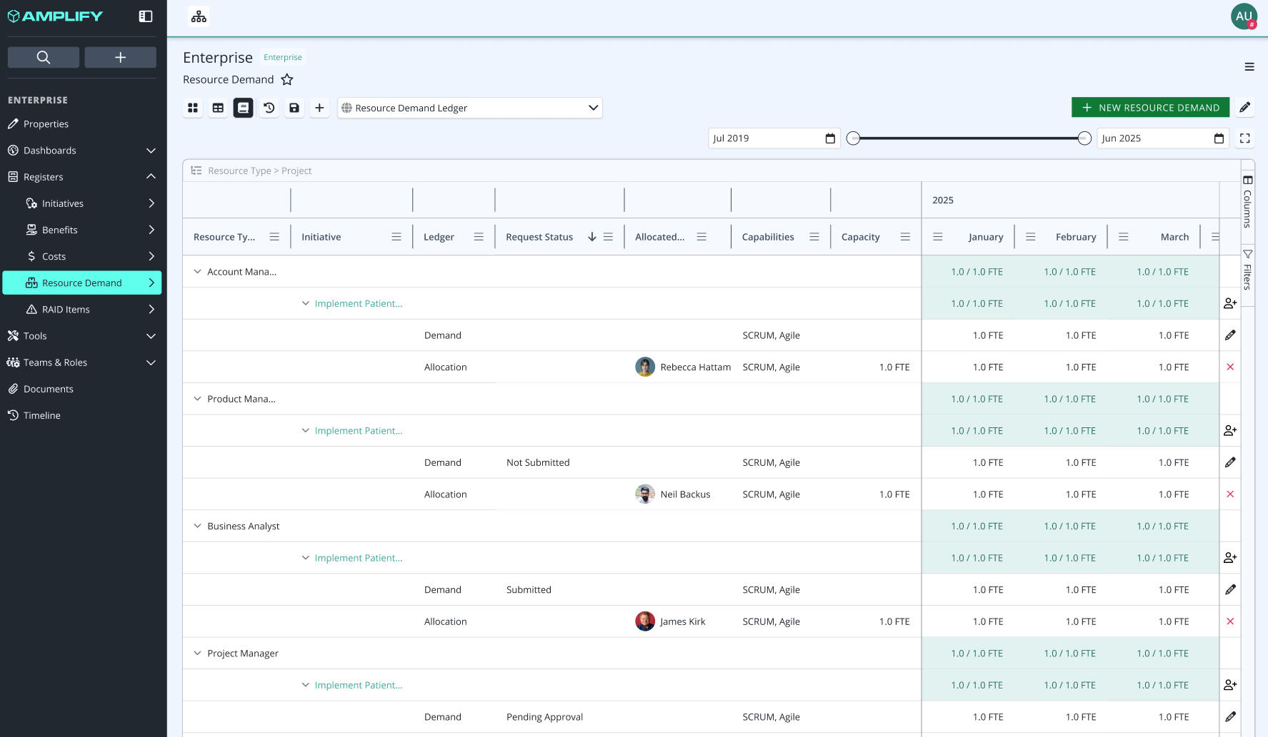Toggle the sidebar collapse icon
The height and width of the screenshot is (737, 1268).
(146, 16)
